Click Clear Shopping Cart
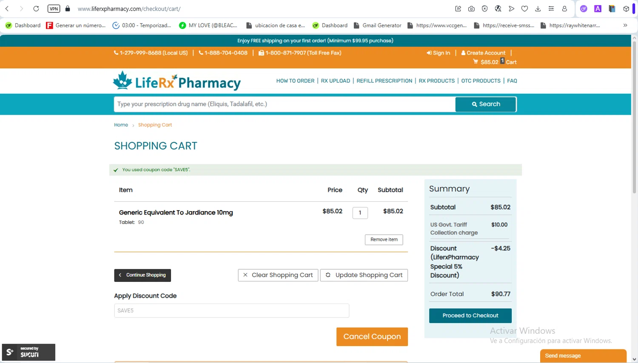 [278, 275]
